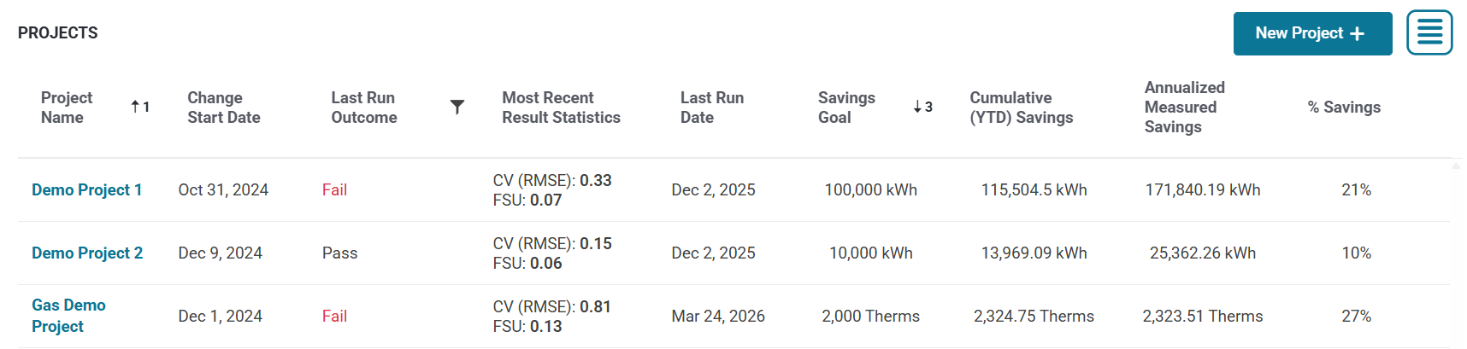Click the scroll up arrow in table
Image resolution: width=1467 pixels, height=349 pixels.
tap(1456, 166)
